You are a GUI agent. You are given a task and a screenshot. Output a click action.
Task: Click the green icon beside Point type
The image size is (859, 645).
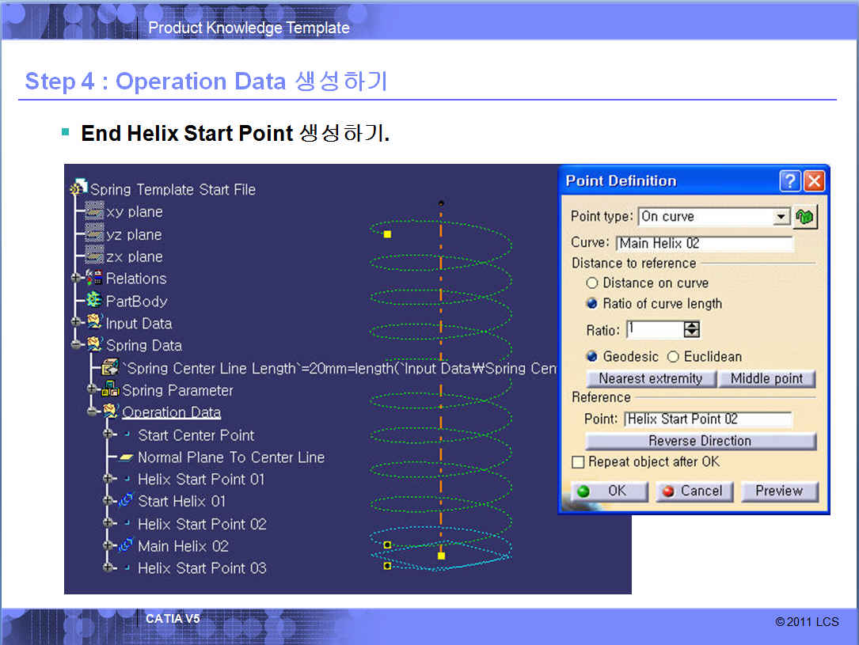click(x=805, y=217)
